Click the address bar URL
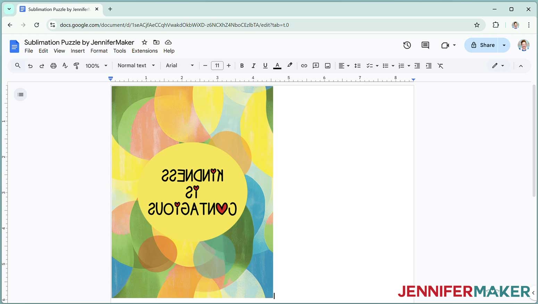 tap(174, 25)
